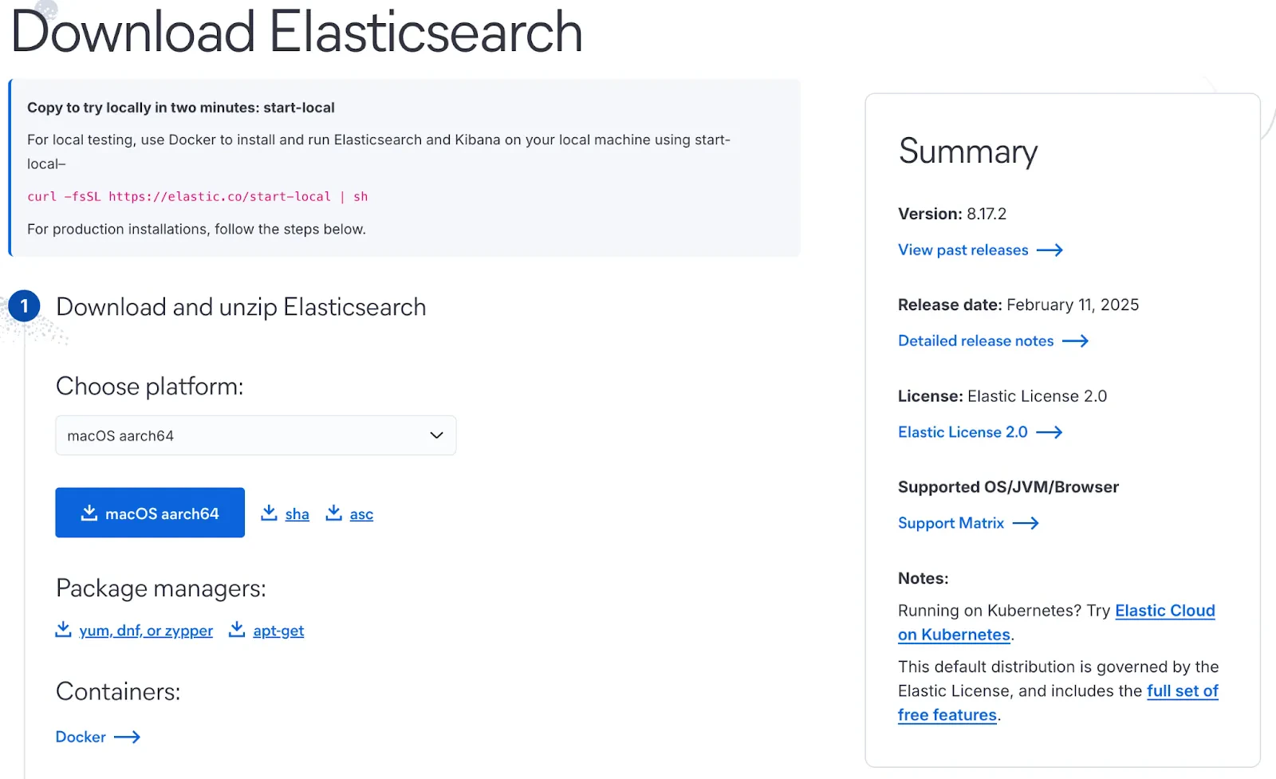Click the download icon beside apt-get
1276x779 pixels.
237,629
